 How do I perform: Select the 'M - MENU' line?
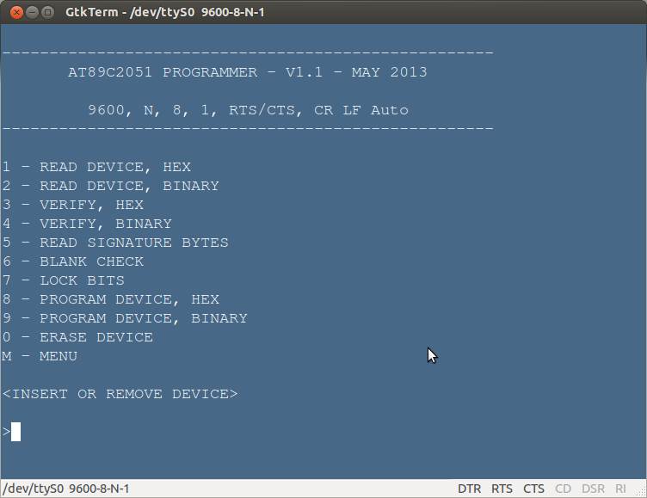click(x=40, y=356)
